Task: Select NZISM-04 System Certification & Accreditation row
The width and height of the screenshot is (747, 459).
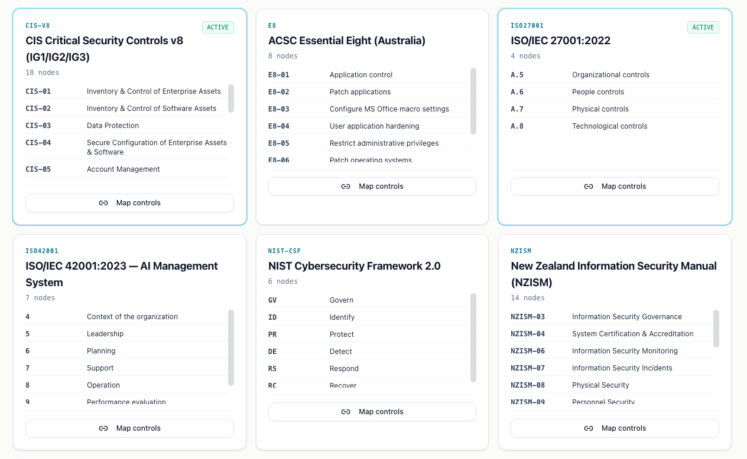Action: (612, 334)
